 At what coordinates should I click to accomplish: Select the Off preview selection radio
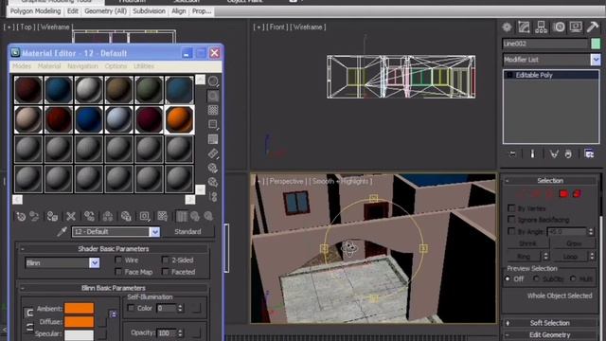point(508,278)
